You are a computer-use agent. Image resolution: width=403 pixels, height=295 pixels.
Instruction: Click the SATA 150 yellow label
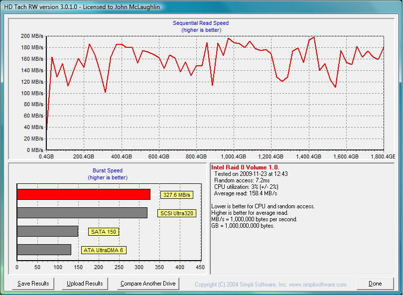(x=104, y=232)
